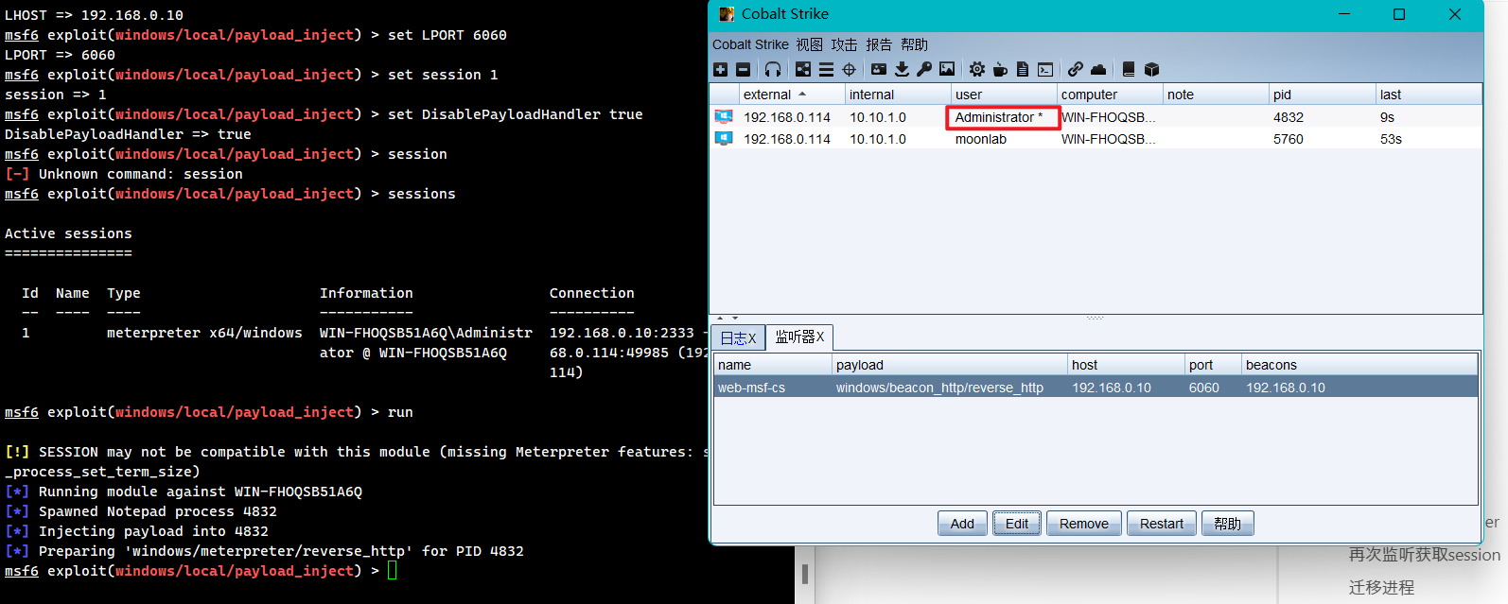Switch to the 日志 tab

point(738,338)
